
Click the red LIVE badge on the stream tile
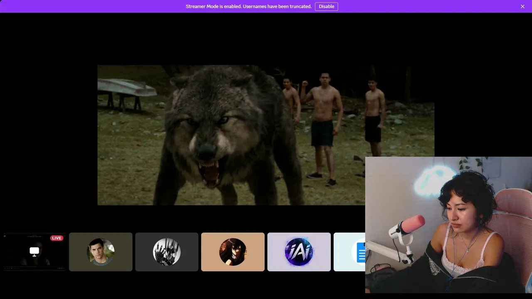coord(57,238)
